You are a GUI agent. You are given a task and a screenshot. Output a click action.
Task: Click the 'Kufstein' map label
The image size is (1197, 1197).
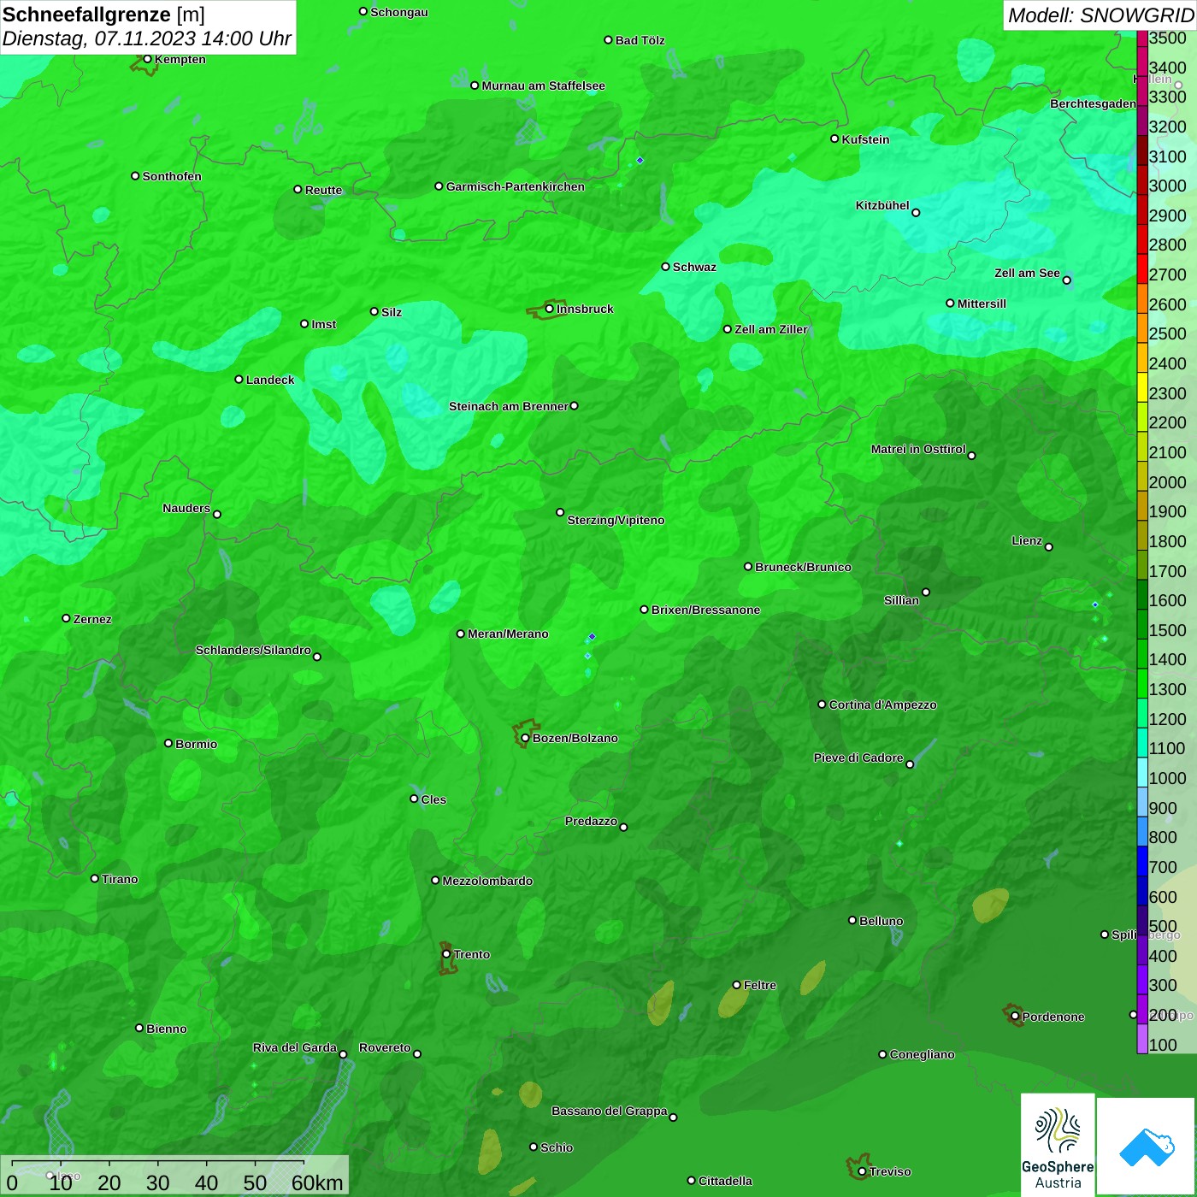[866, 139]
